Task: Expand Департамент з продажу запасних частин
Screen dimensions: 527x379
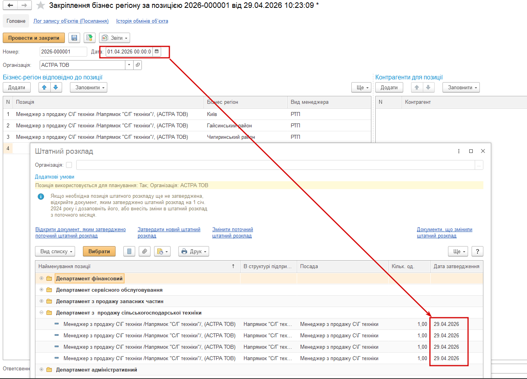Action: coord(41,301)
